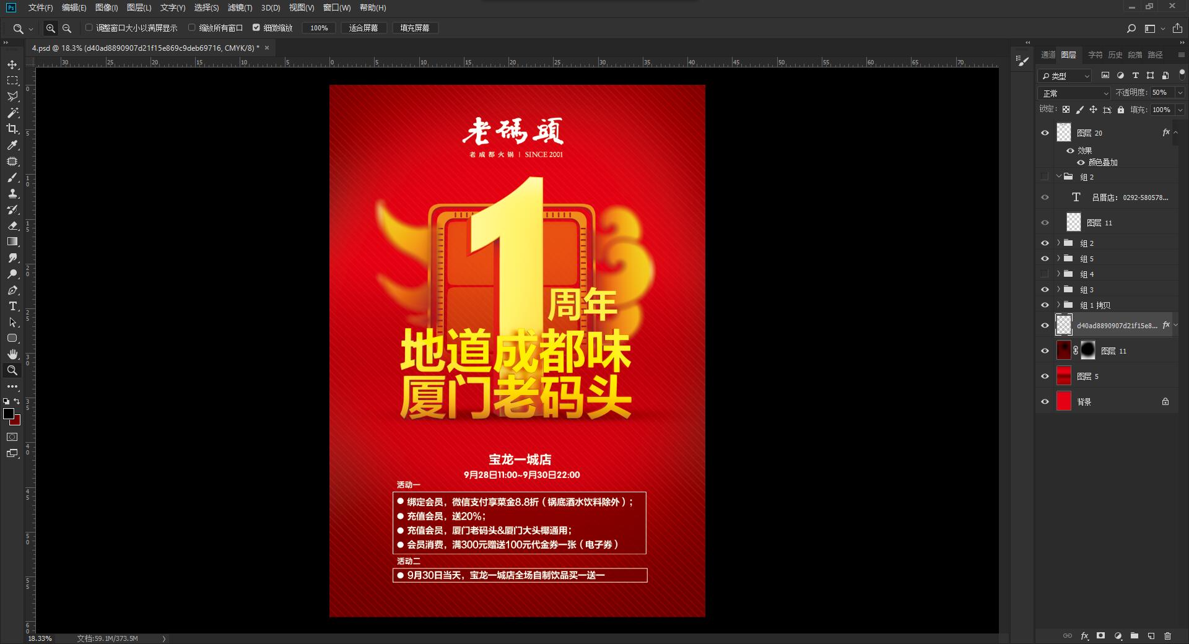Open the 图像(I) menu
This screenshot has width=1189, height=644.
107,7
